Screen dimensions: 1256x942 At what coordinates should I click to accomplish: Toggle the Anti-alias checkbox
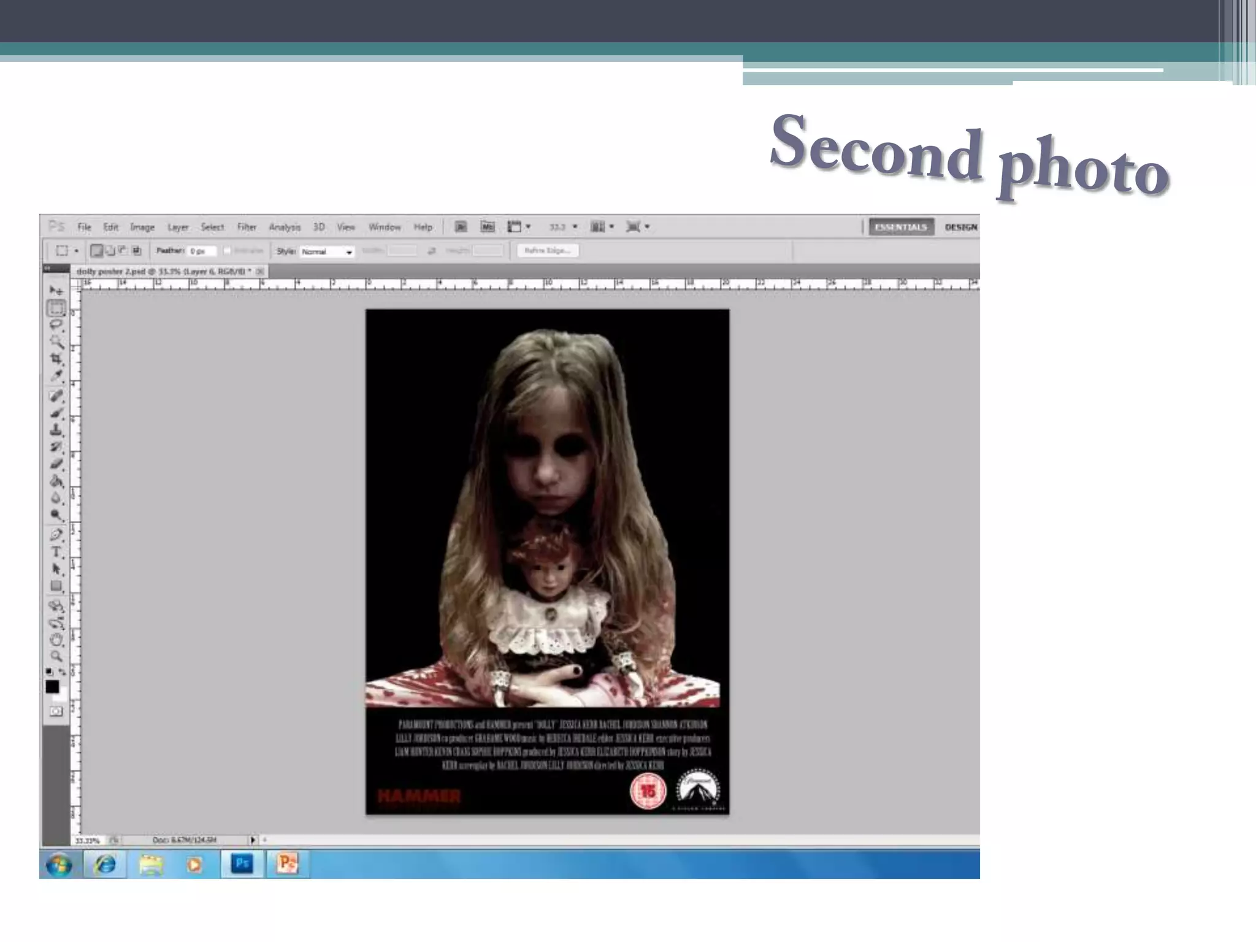coord(227,251)
